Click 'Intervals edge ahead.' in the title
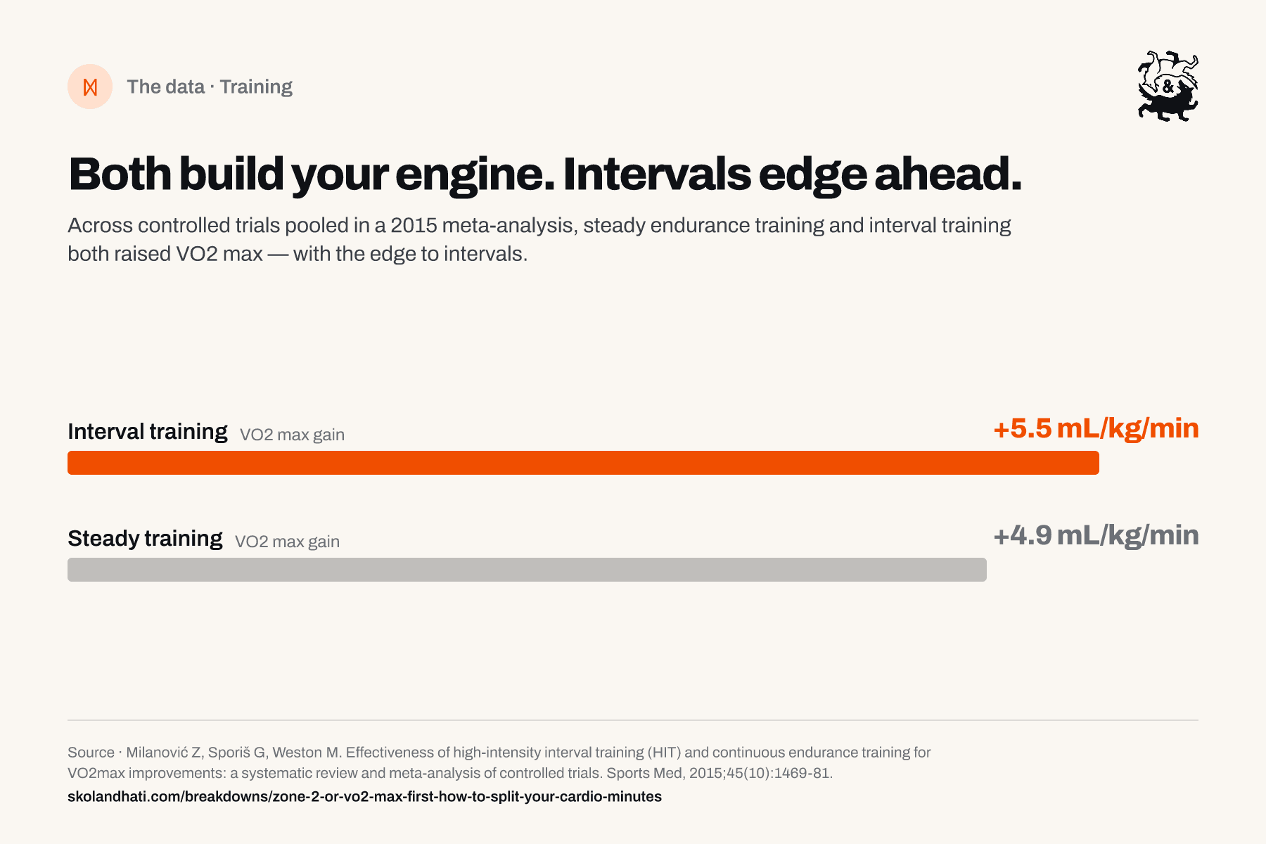1266x844 pixels. tap(792, 174)
